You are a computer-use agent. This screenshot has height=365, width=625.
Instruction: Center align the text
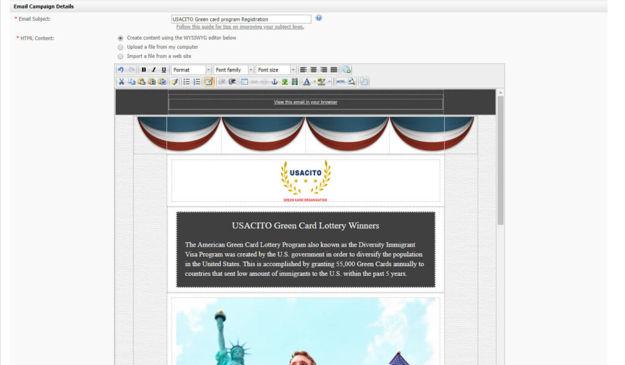coord(314,70)
